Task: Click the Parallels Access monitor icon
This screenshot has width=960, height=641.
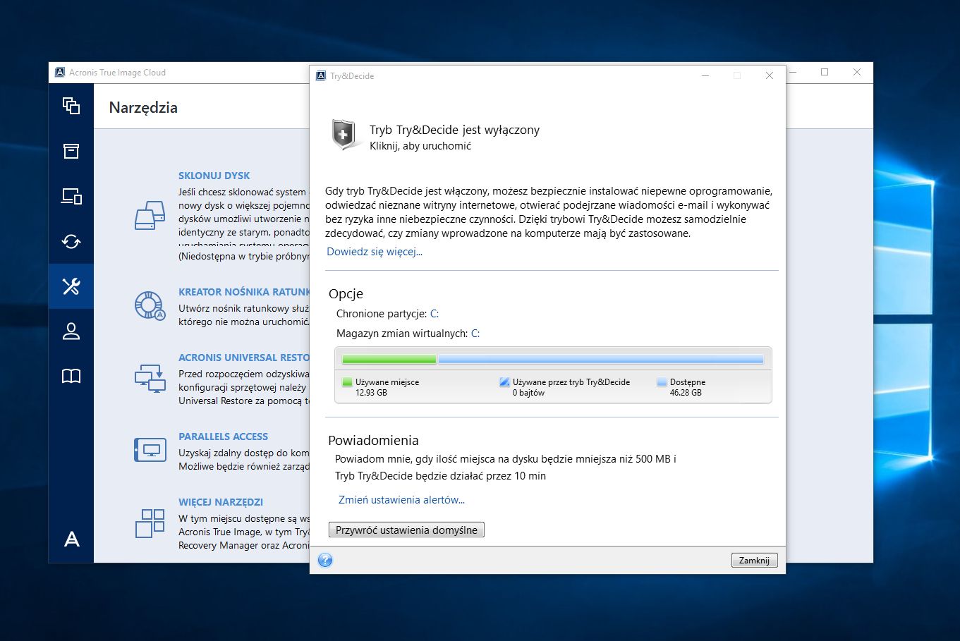Action: point(150,450)
